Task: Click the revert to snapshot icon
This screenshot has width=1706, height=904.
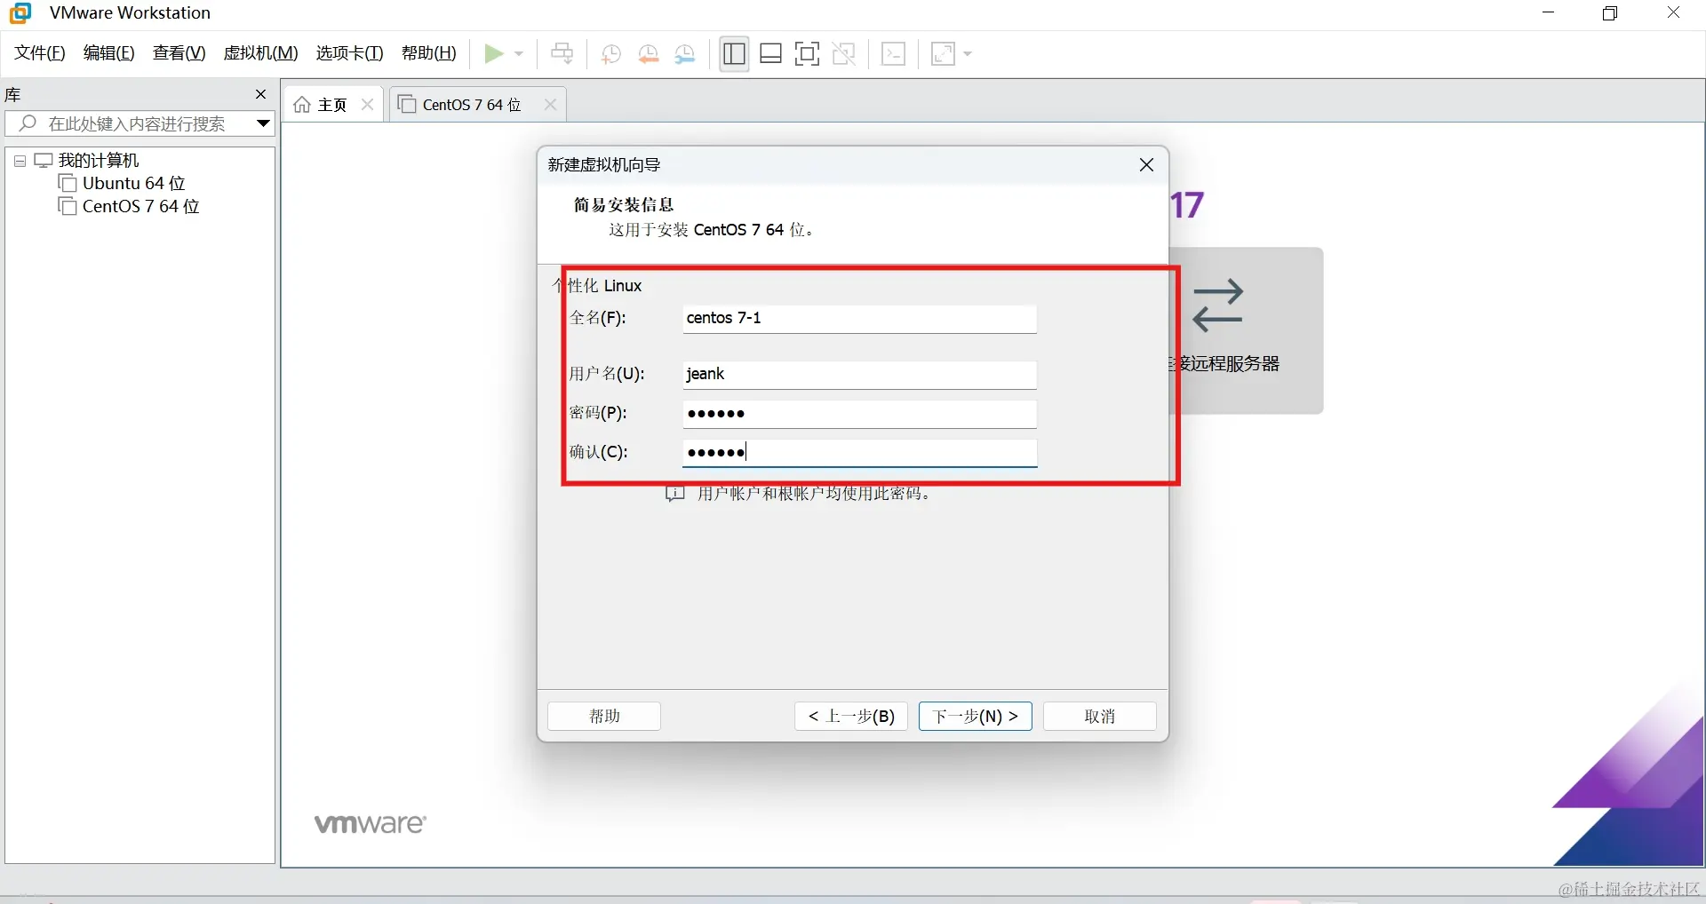Action: coord(649,54)
